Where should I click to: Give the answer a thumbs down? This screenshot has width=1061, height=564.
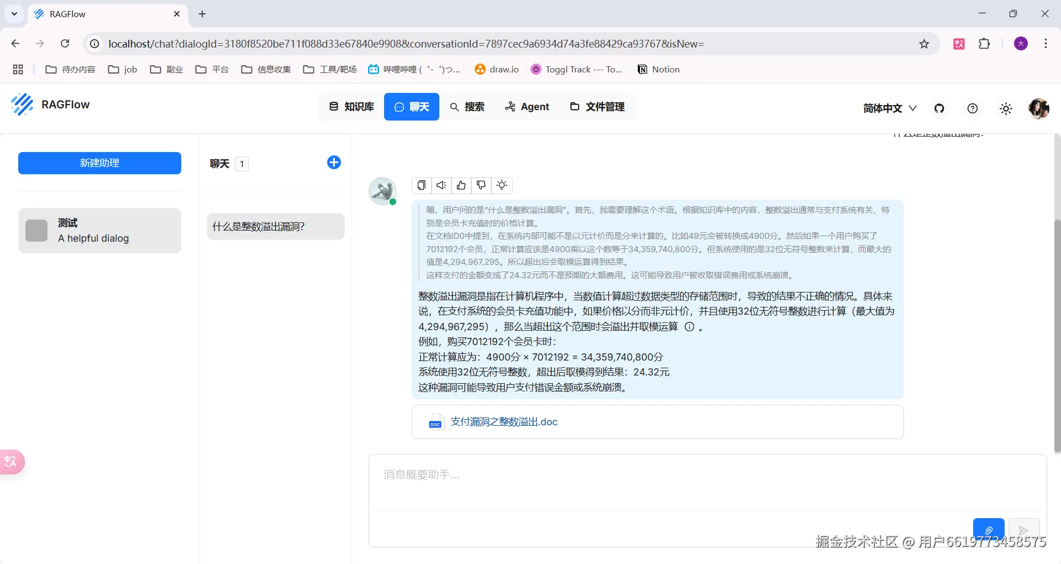click(481, 185)
